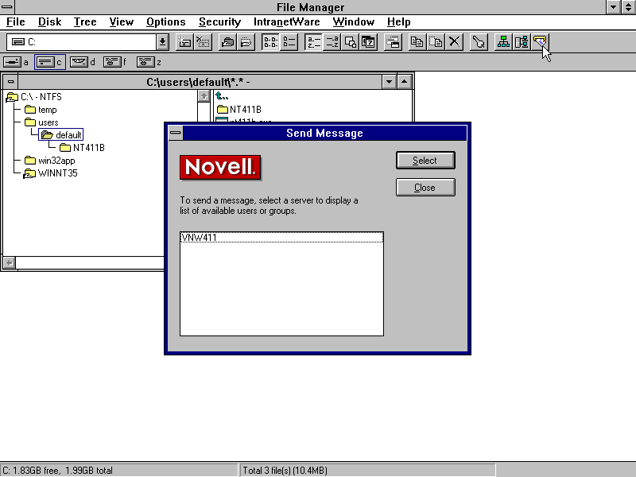
Task: Select NT411B folder in the file list
Action: pyautogui.click(x=239, y=110)
